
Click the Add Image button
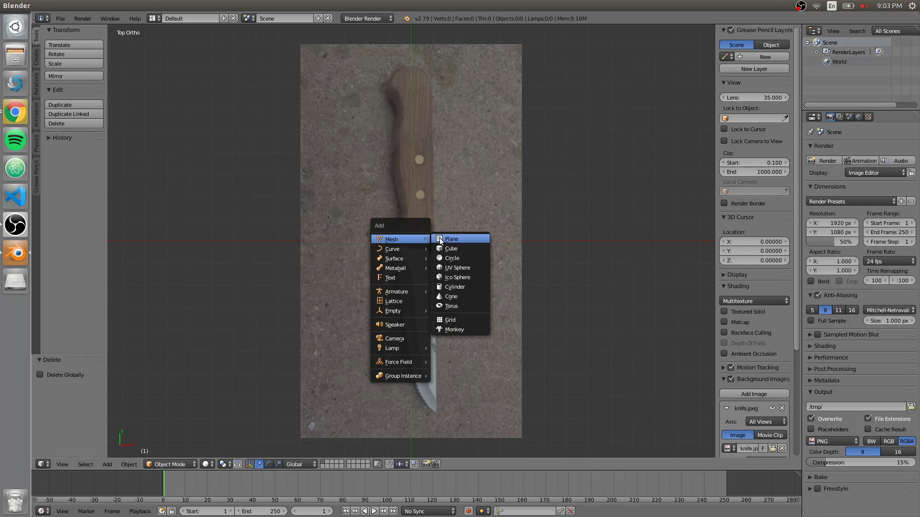click(x=754, y=394)
